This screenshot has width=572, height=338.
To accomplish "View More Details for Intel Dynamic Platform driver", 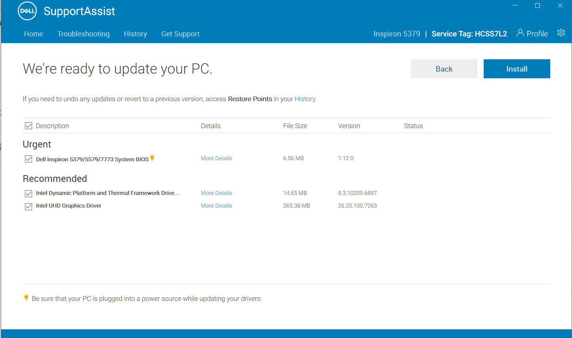I will [216, 193].
